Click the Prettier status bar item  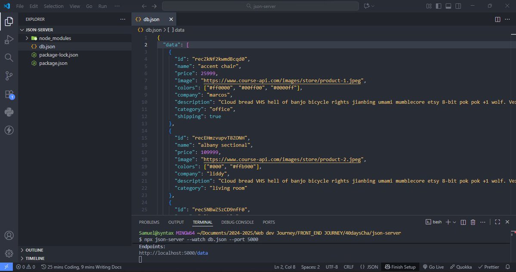[x=489, y=266]
